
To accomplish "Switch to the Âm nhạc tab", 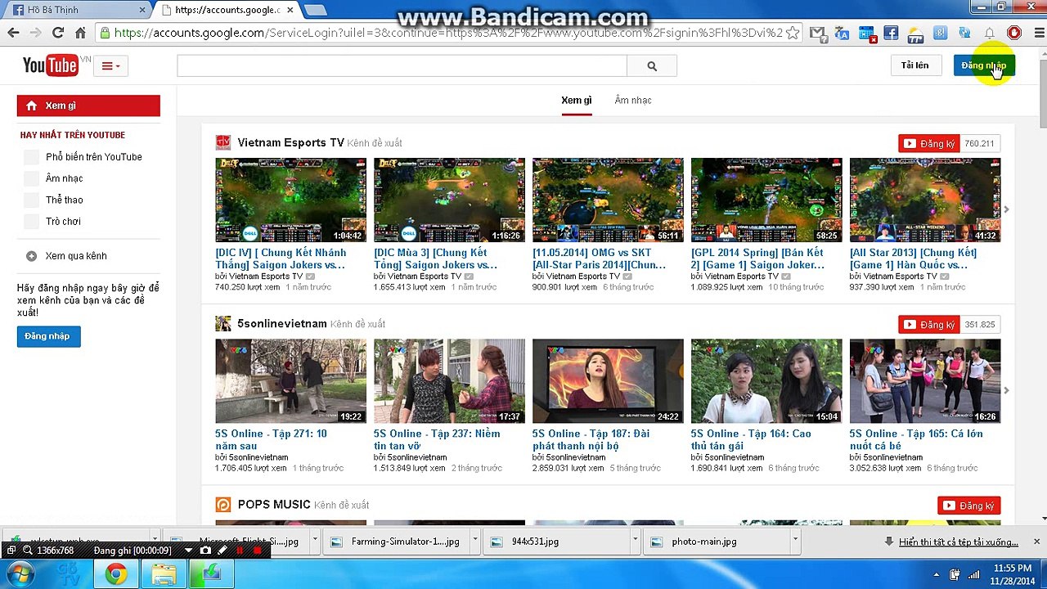I will (x=633, y=100).
